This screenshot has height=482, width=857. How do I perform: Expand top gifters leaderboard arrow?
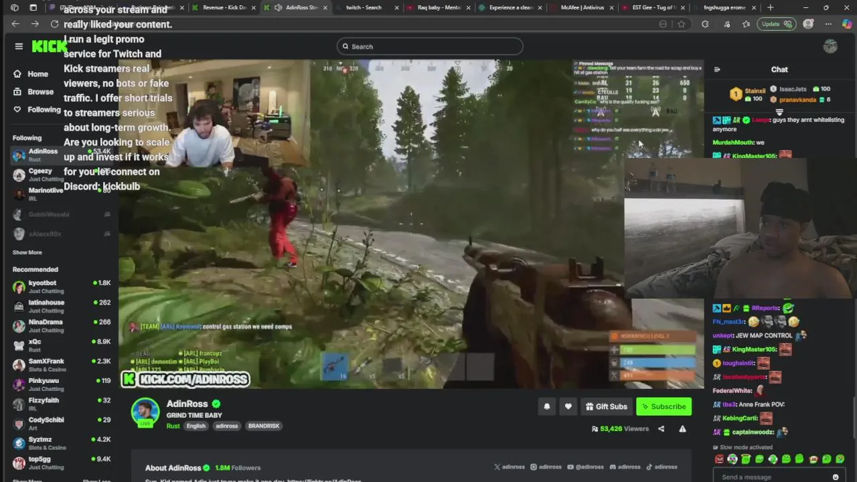(x=779, y=112)
